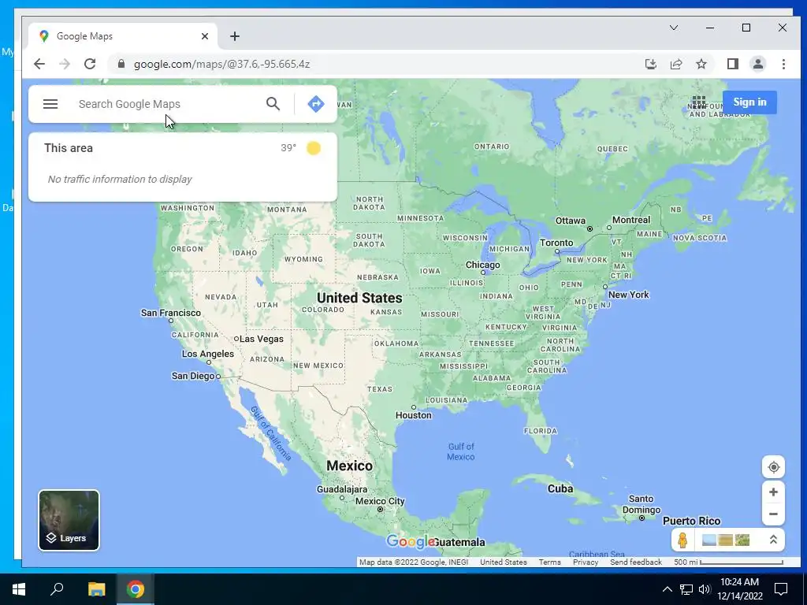
Task: Expand the imagery strip with the double chevron
Action: tap(772, 540)
